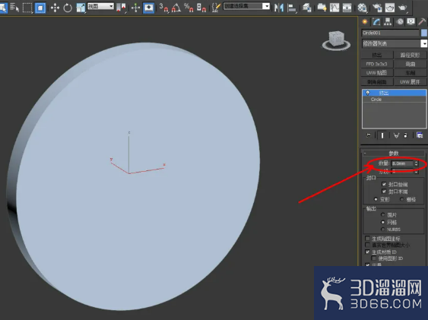
Task: Toggle Keyboard Shortcut Override button
Action: [x=148, y=8]
